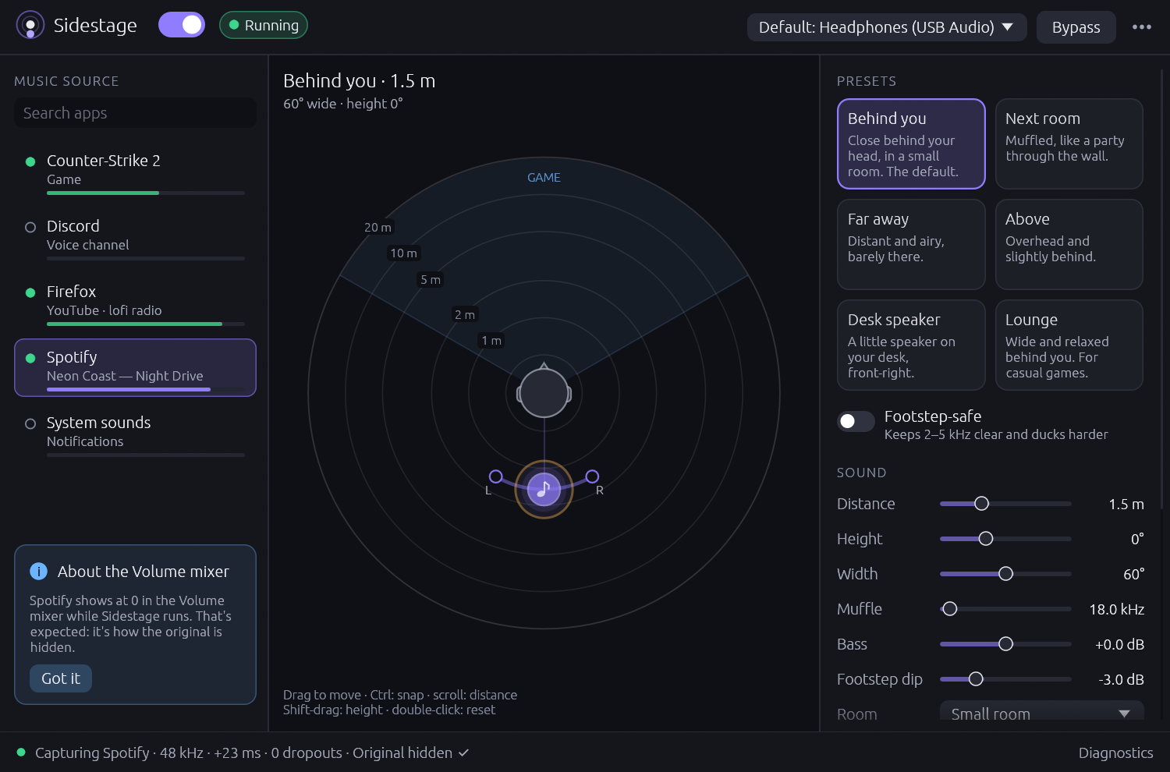This screenshot has height=772, width=1170.
Task: Click the Distance slider handle
Action: pos(981,504)
